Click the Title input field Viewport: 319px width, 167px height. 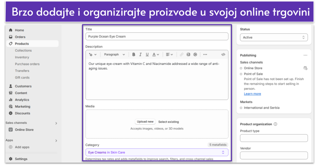click(x=157, y=36)
